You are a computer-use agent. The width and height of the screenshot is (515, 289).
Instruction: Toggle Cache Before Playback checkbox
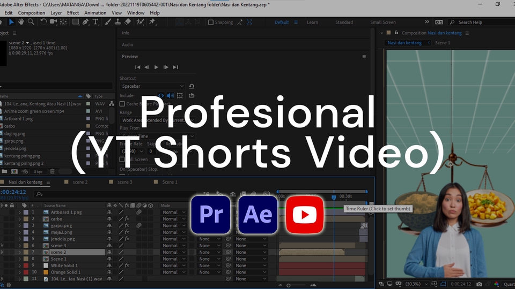pyautogui.click(x=122, y=104)
